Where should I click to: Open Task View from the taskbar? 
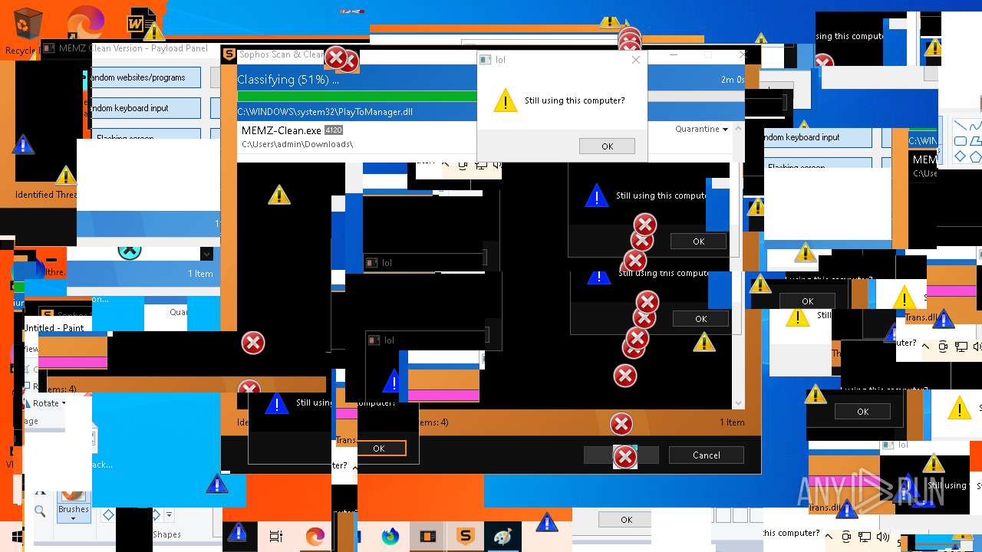pyautogui.click(x=276, y=537)
